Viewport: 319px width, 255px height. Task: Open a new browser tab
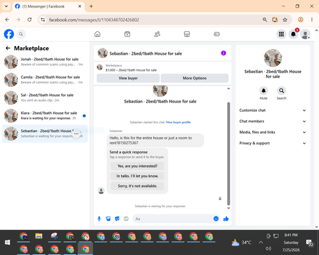click(x=91, y=6)
